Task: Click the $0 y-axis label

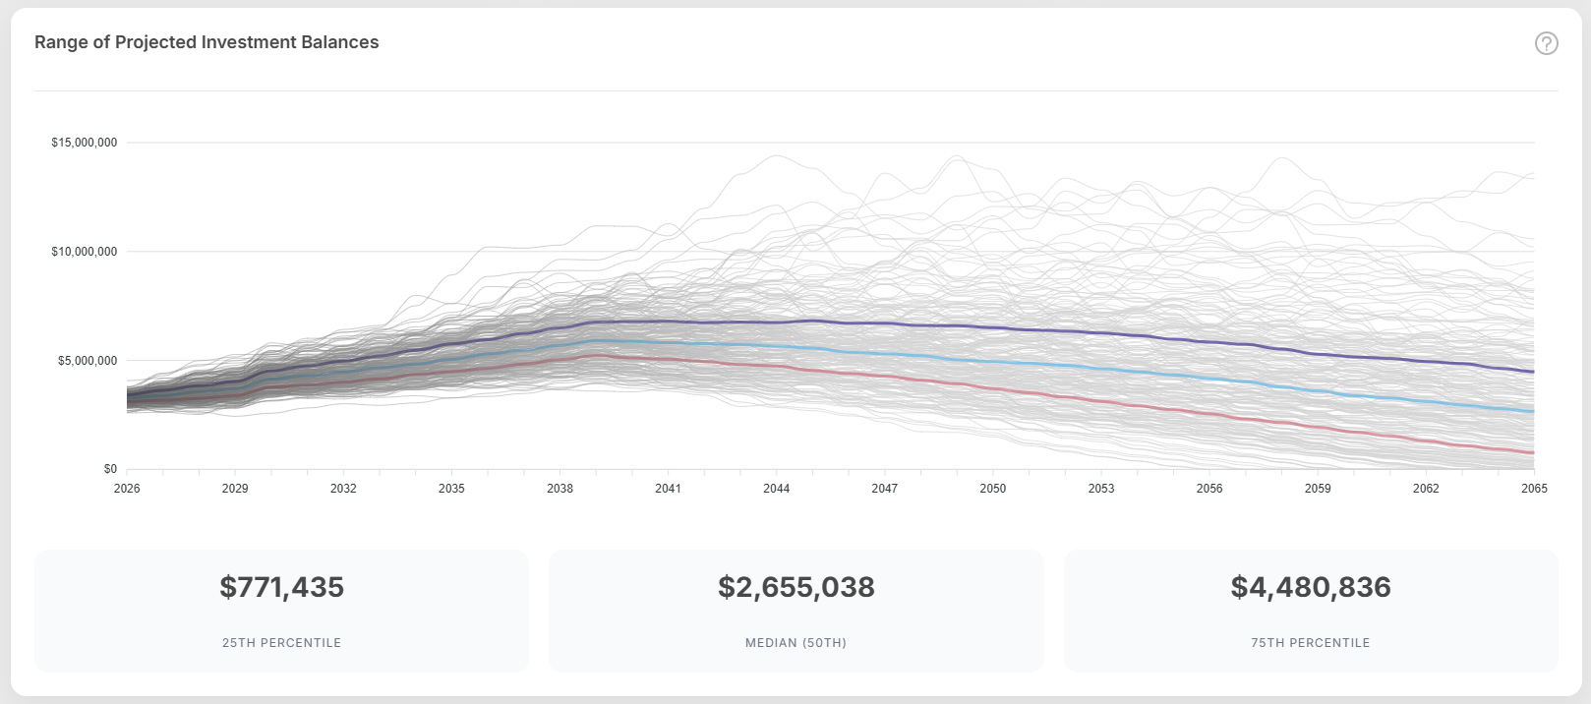Action: click(x=110, y=469)
